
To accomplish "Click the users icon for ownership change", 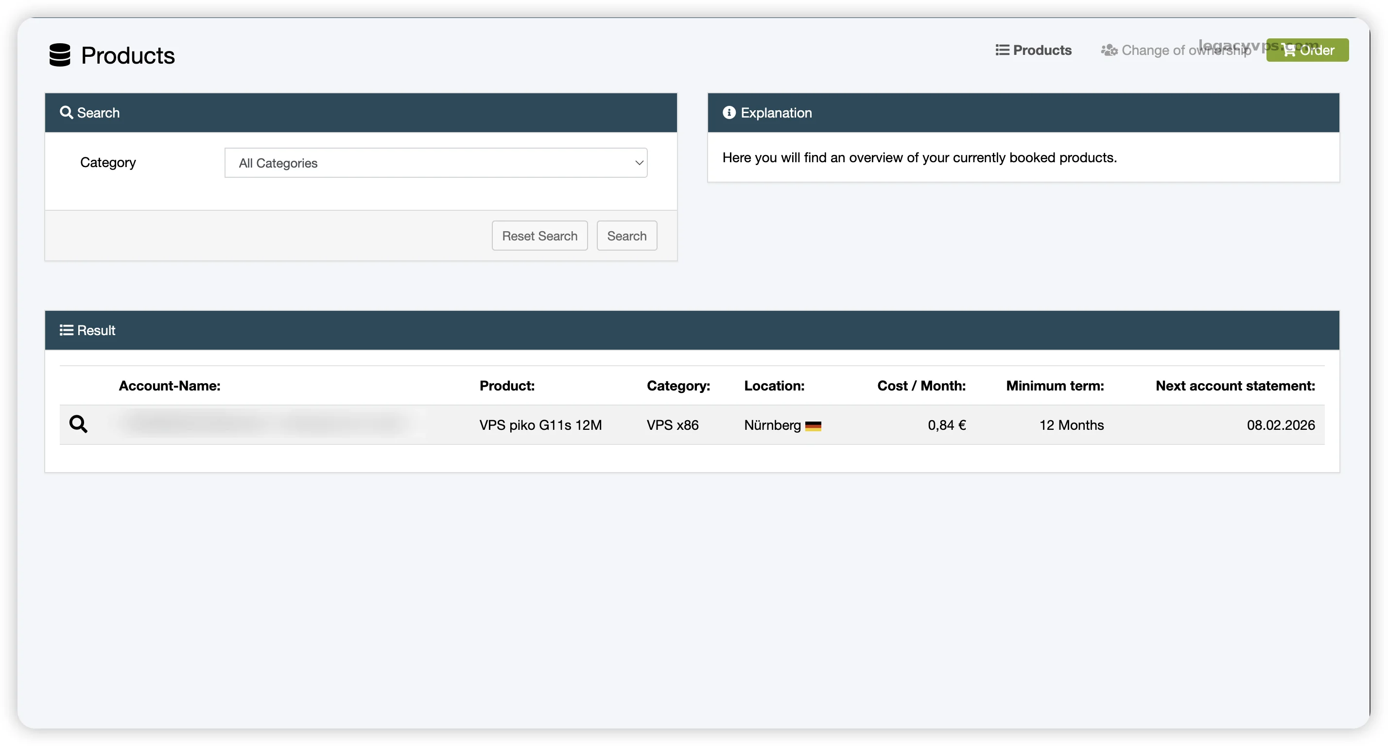I will point(1109,50).
